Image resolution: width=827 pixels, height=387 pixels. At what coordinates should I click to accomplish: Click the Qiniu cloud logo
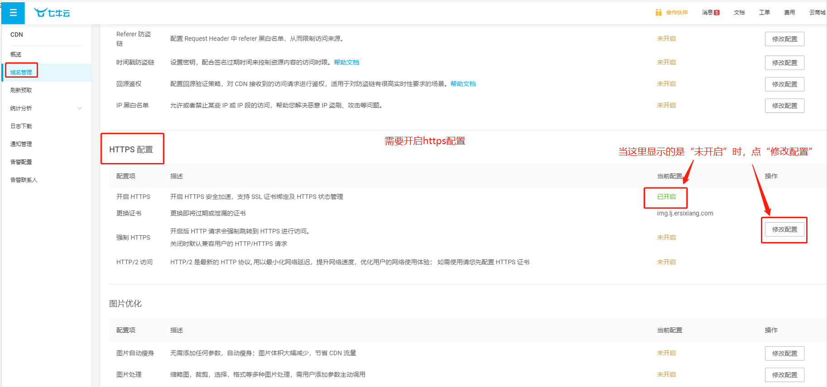52,13
